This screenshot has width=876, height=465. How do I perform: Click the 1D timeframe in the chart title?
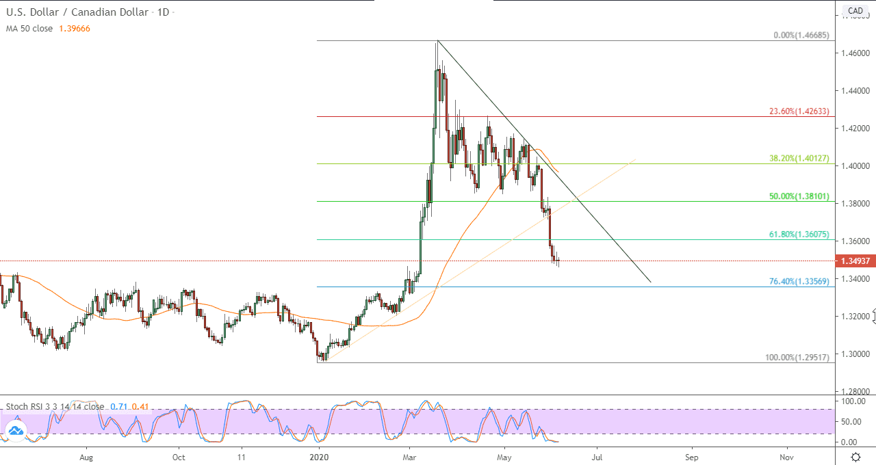[162, 12]
